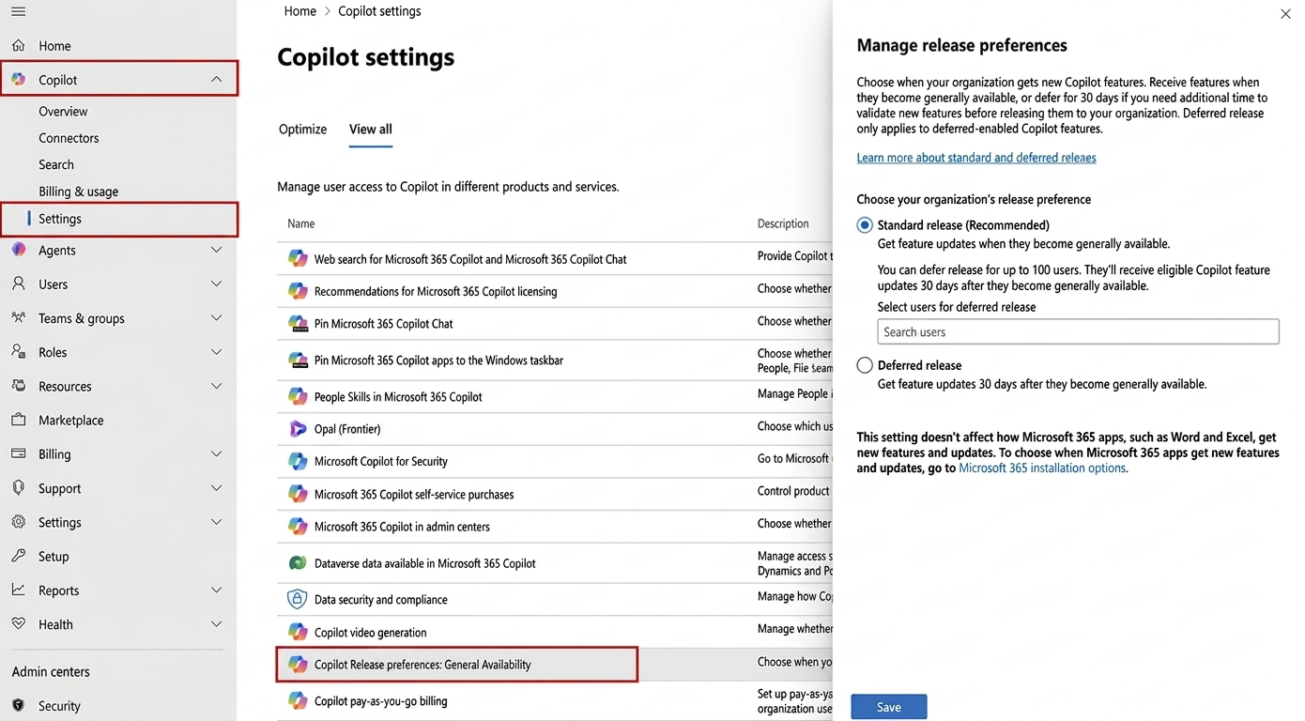Click the icon beside Web search for Microsoft 365 Copilot
This screenshot has height=721, width=1305.
pos(298,258)
